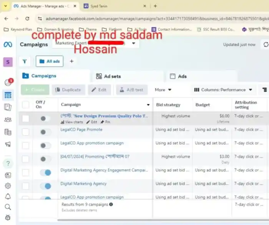Close the Ads Manager browser tab
Image resolution: width=269 pixels, height=225 pixels.
(x=75, y=6)
